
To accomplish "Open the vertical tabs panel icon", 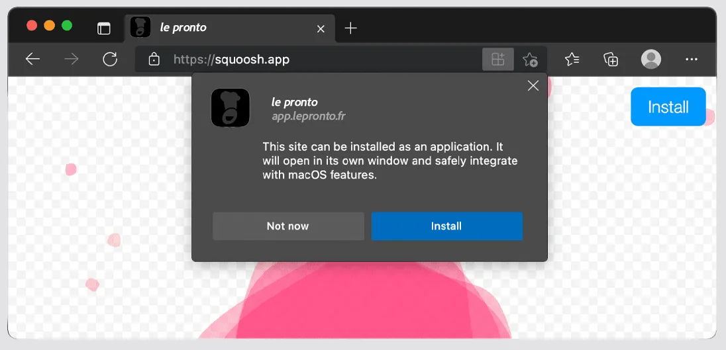I will 104,28.
